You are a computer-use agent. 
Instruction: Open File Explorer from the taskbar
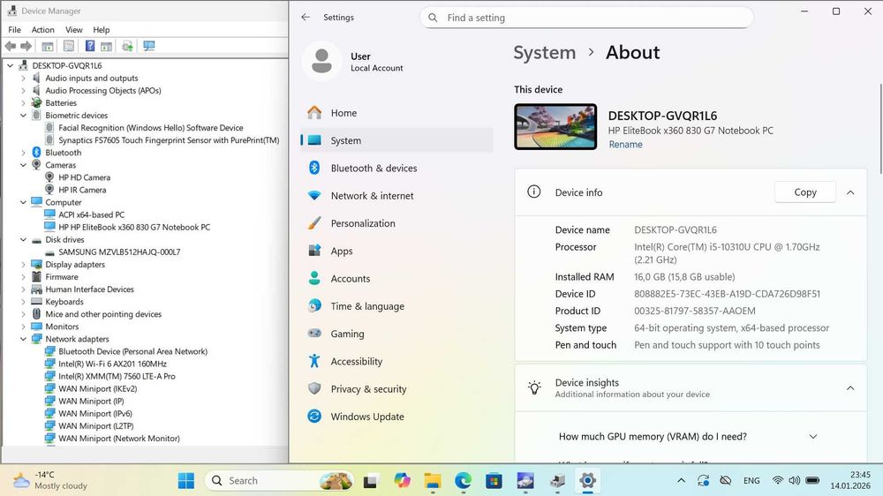tap(433, 480)
